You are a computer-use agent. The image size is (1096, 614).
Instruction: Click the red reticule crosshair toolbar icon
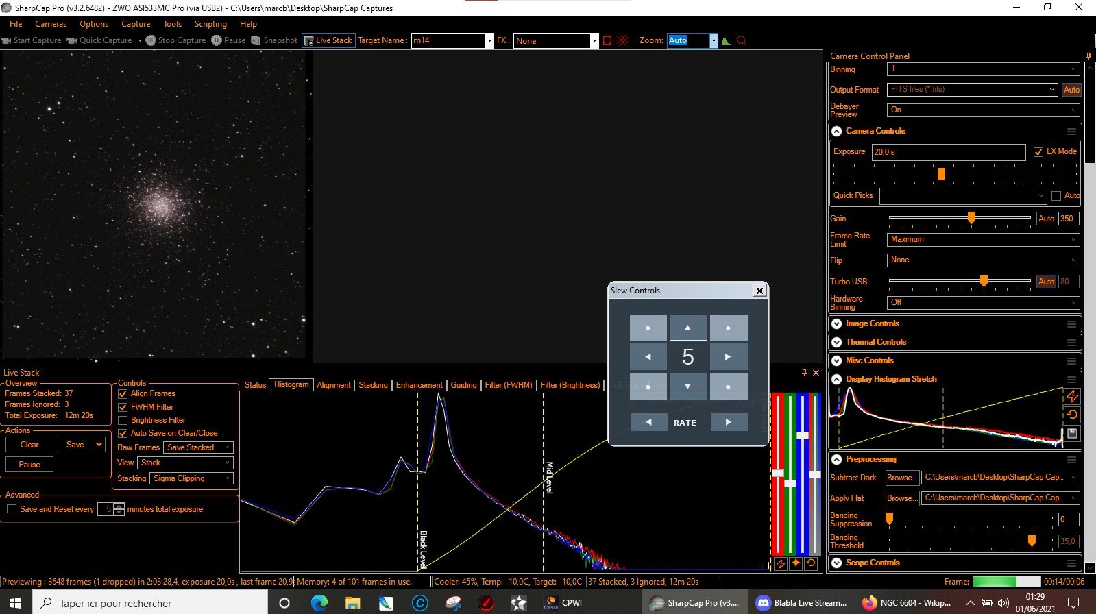(622, 40)
